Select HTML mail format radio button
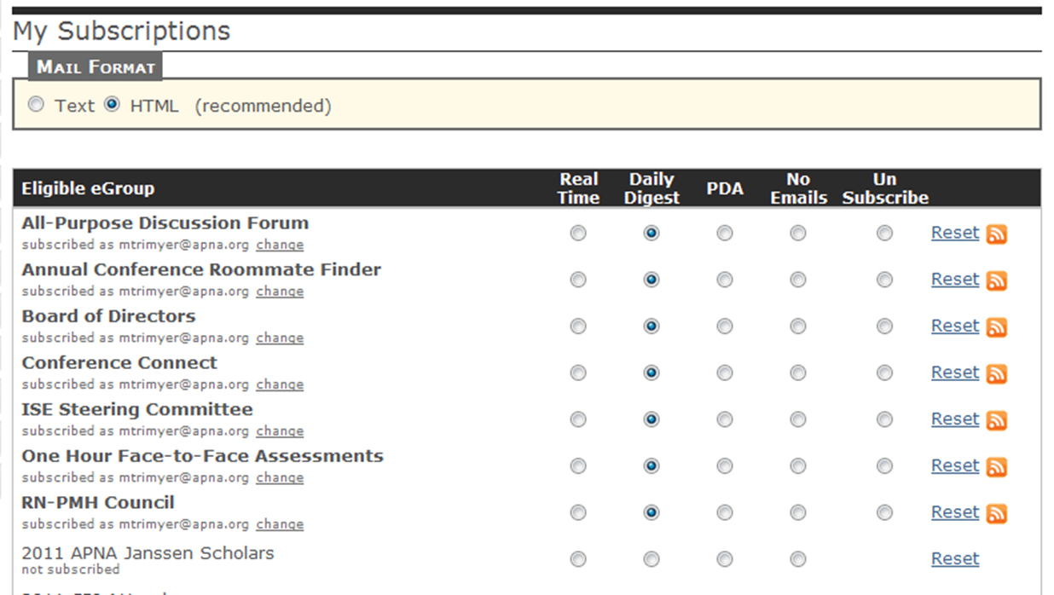1054x595 pixels. coord(112,105)
